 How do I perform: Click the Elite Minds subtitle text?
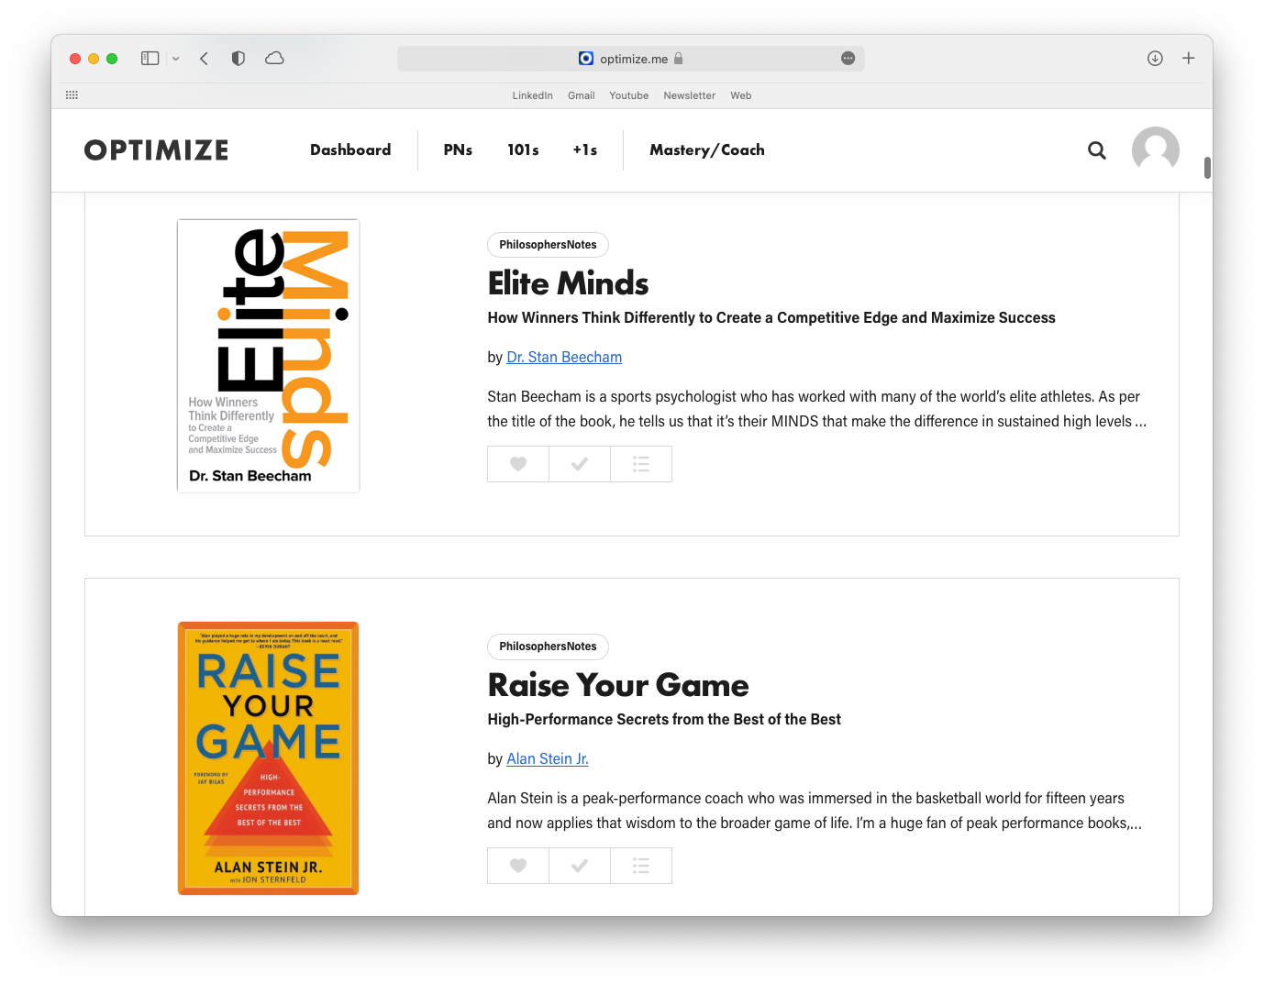(x=771, y=318)
